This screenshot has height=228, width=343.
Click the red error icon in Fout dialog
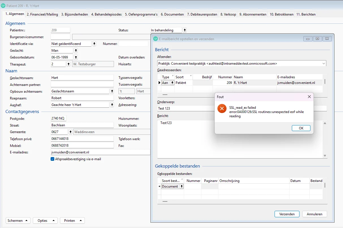click(x=222, y=108)
